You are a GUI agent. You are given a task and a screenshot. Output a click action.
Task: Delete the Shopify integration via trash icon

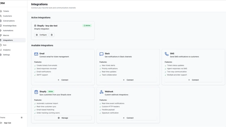point(52,35)
